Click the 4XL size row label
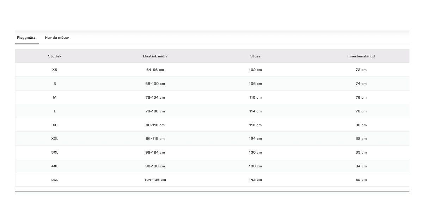The width and height of the screenshot is (423, 222). 55,166
